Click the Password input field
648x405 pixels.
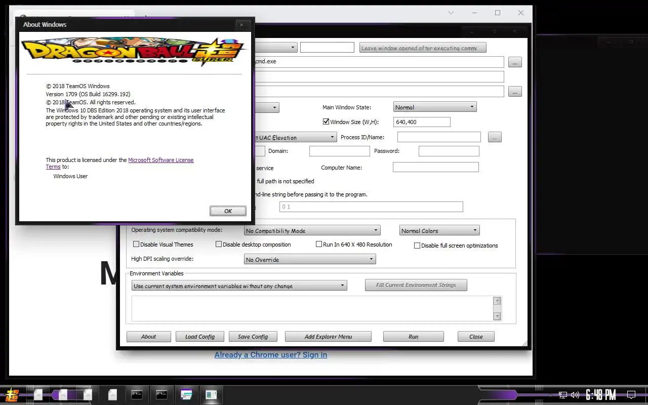pyautogui.click(x=449, y=151)
